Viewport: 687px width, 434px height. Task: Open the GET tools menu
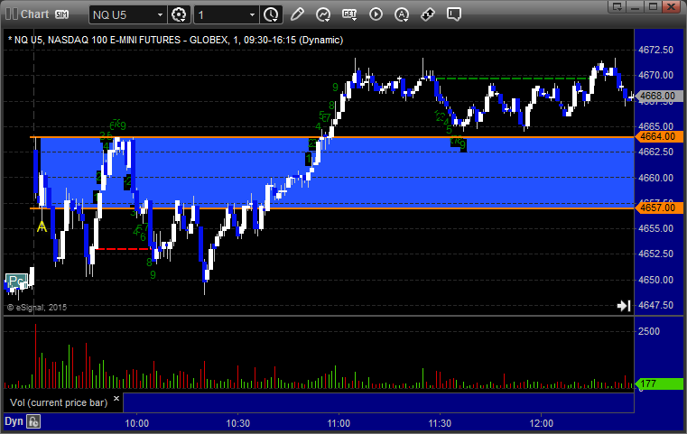[349, 14]
